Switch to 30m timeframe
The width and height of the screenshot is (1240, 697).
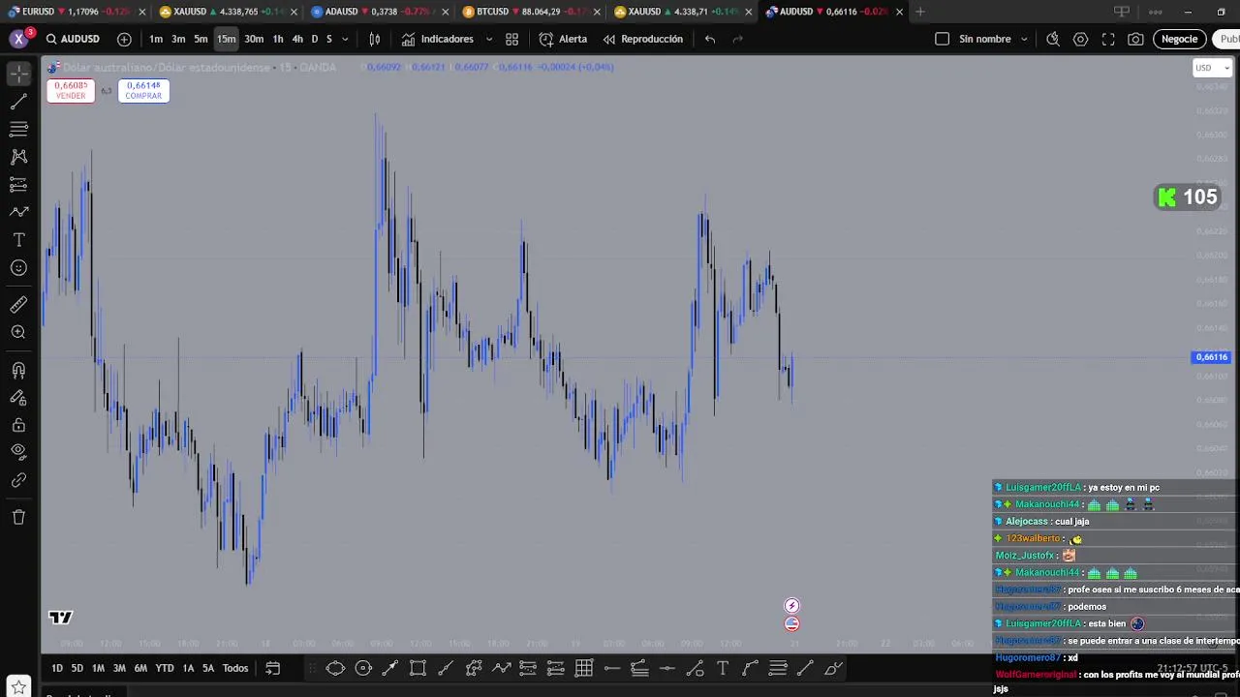(254, 39)
